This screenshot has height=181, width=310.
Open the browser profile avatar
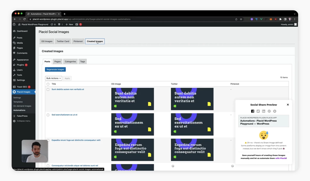[x=290, y=19]
